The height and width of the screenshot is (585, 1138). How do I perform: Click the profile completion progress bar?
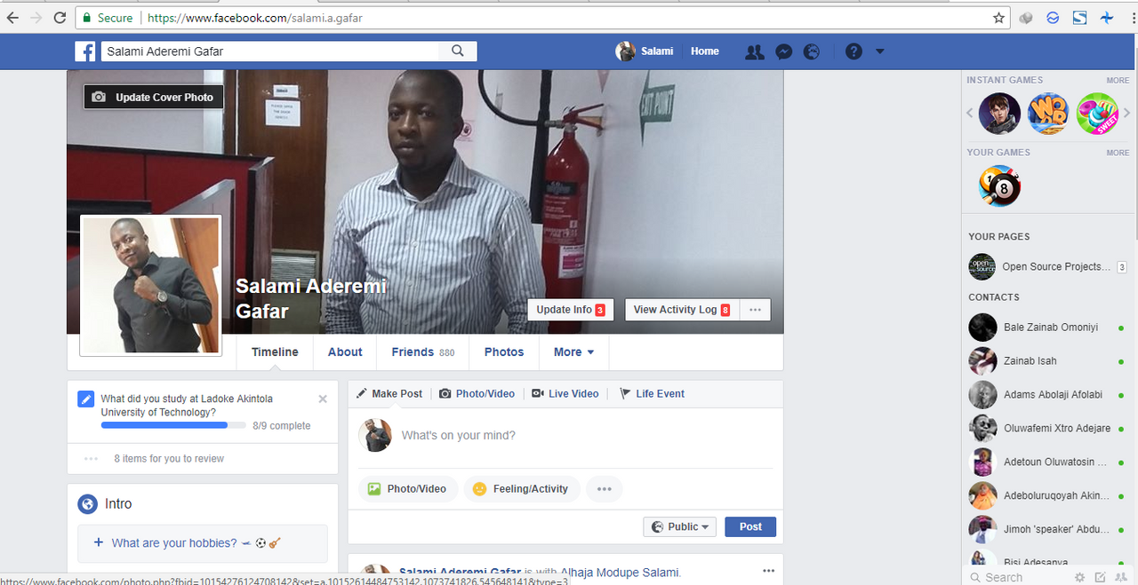pos(173,426)
